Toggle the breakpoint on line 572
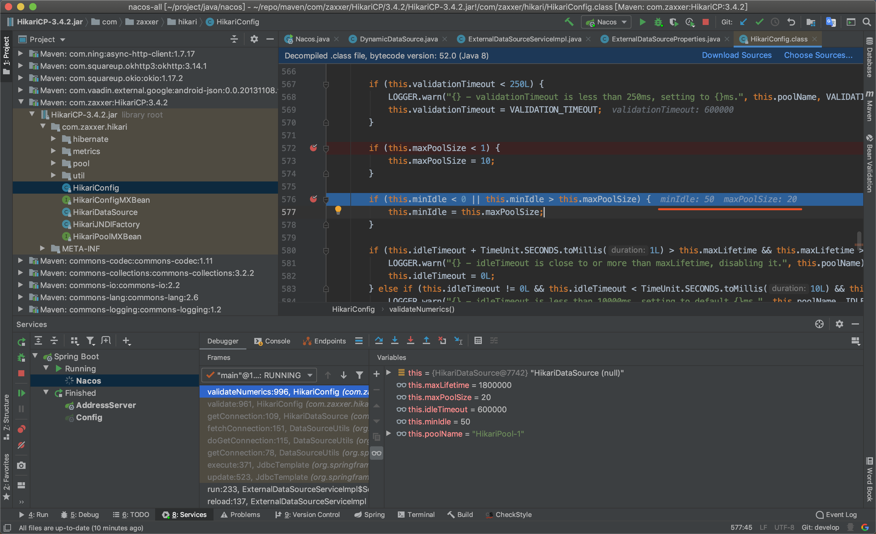The height and width of the screenshot is (534, 876). pos(313,148)
